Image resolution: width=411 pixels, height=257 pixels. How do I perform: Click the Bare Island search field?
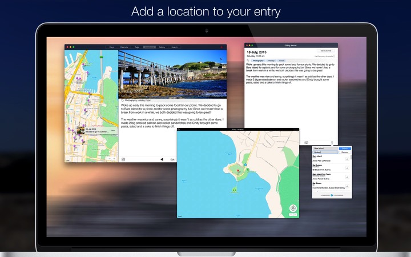click(x=325, y=148)
